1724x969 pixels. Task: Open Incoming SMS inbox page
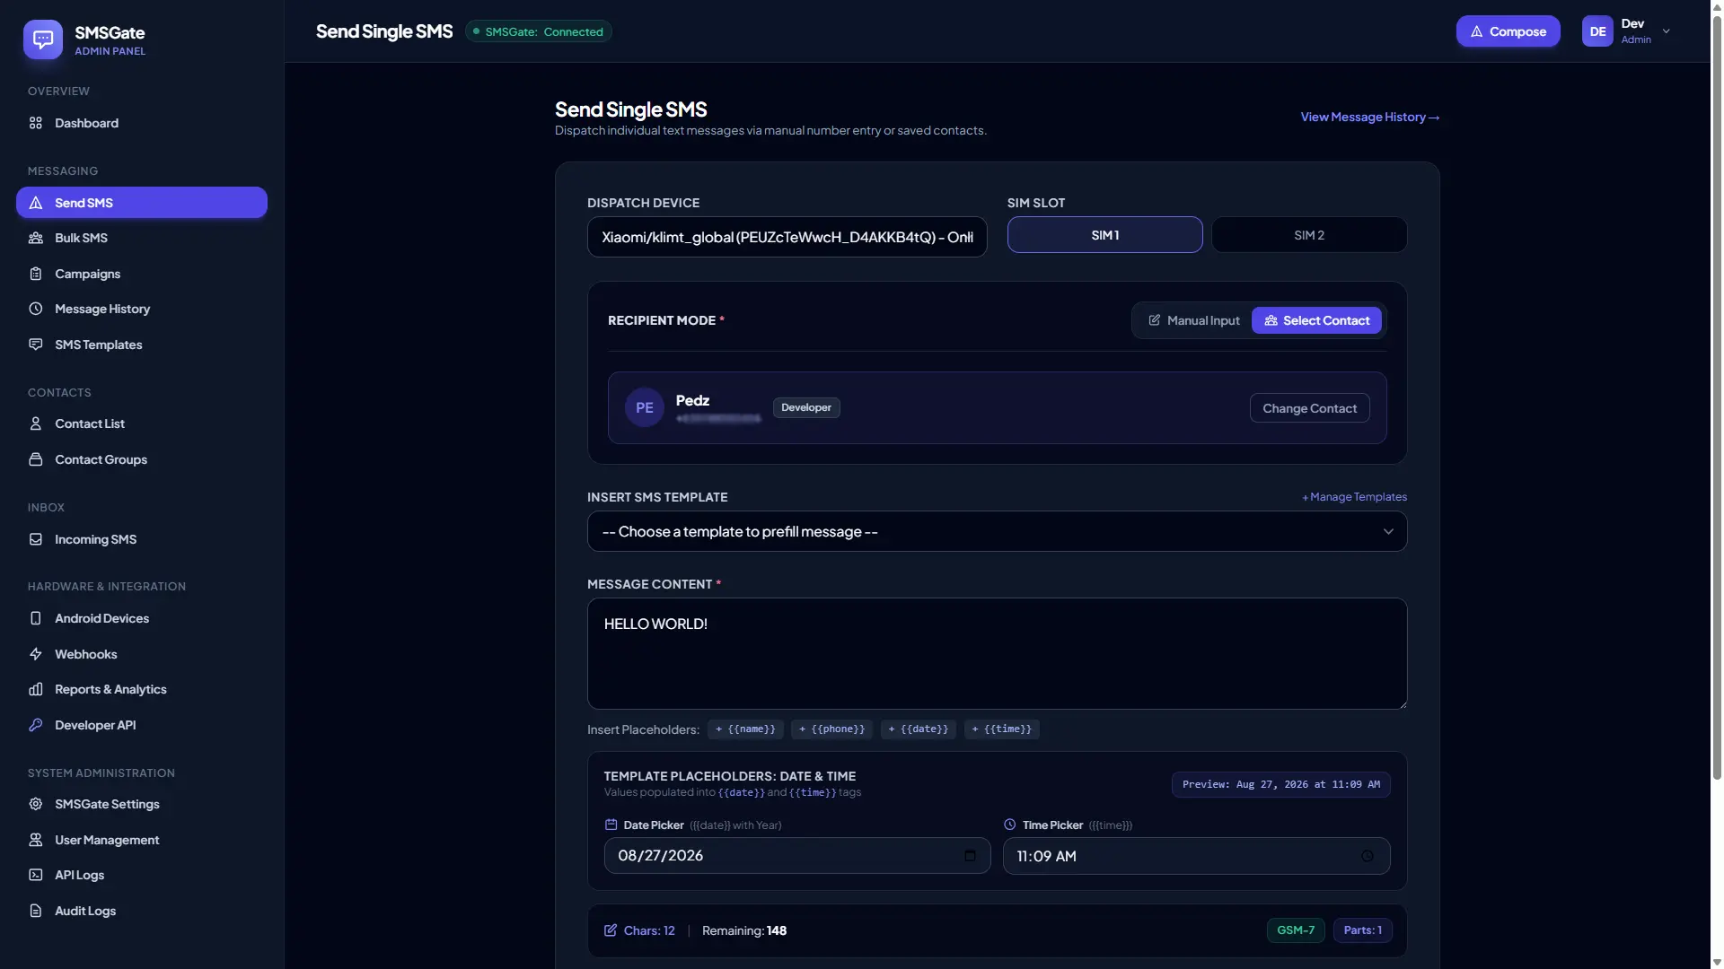[142, 539]
